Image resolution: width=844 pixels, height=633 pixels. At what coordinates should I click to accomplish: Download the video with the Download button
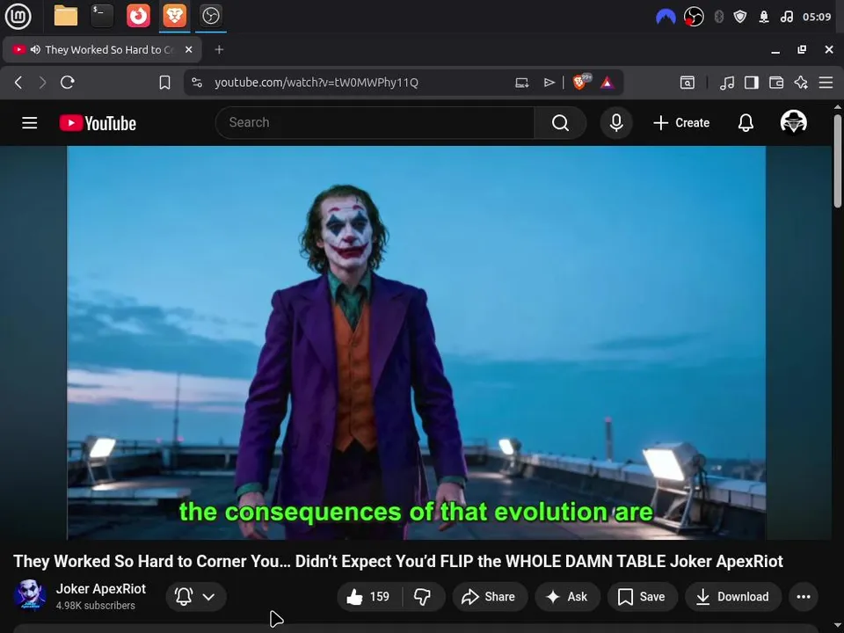733,596
